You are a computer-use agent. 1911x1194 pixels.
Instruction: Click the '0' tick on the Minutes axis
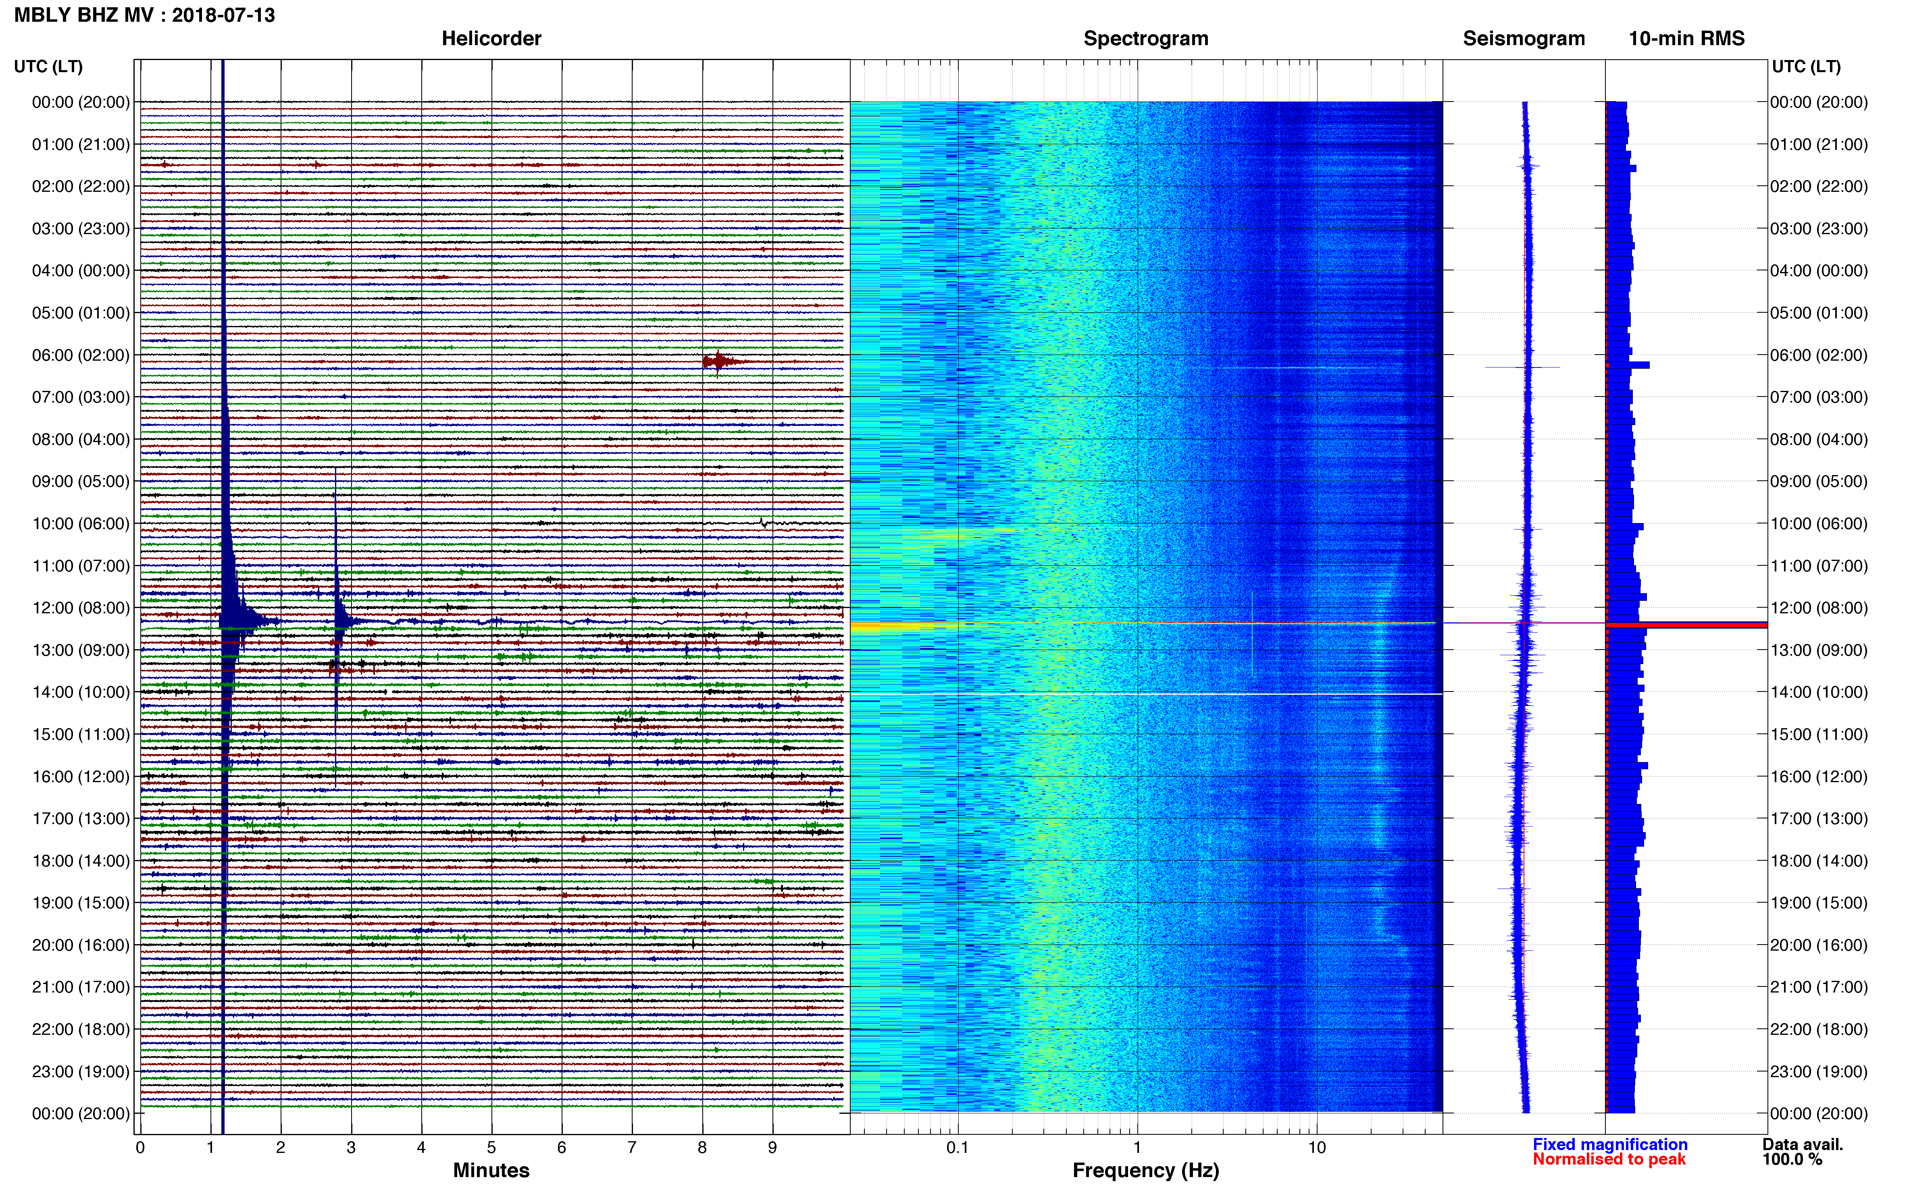click(141, 1147)
